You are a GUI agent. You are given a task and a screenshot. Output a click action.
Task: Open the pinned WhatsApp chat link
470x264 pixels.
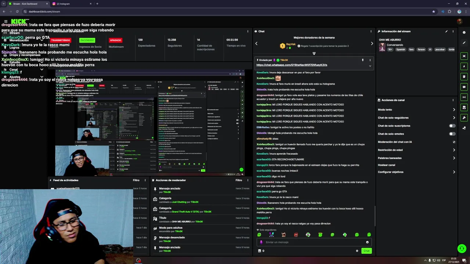click(x=292, y=65)
